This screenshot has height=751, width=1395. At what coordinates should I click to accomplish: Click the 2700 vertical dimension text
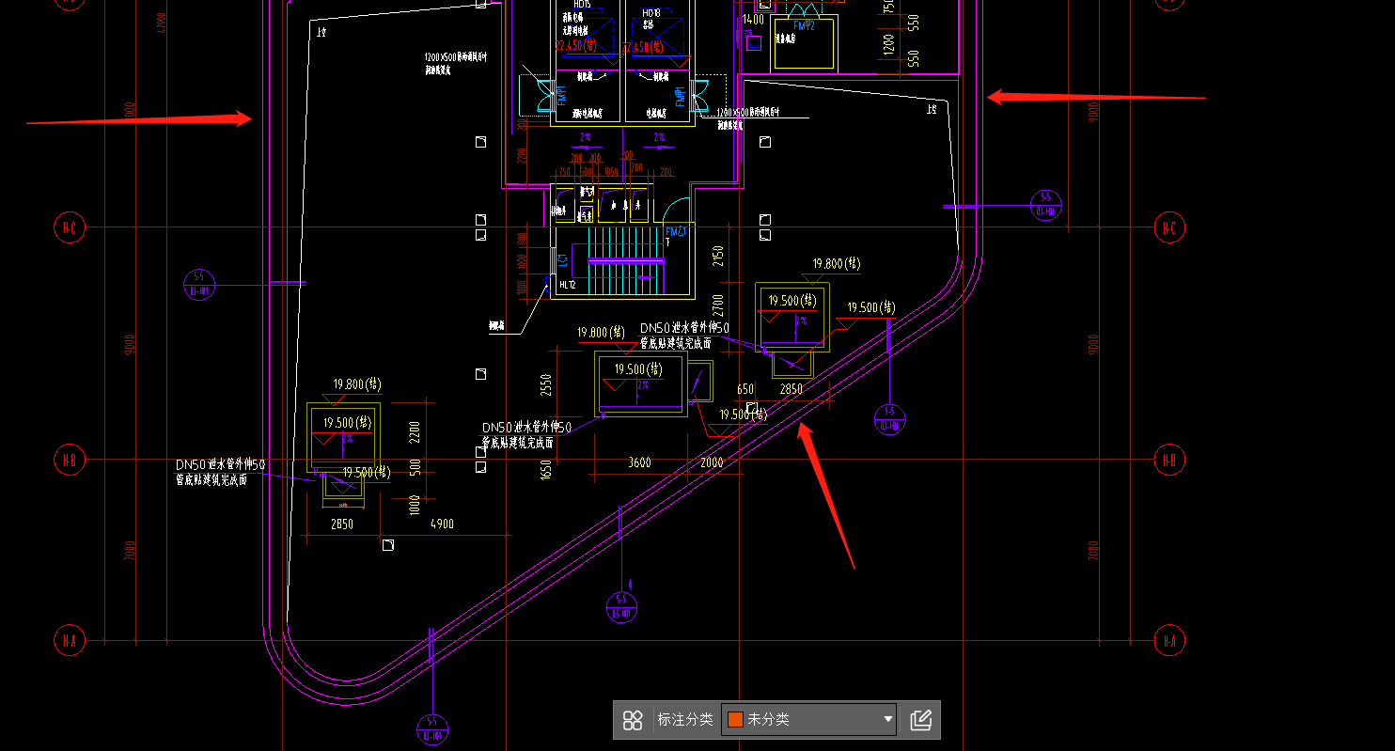pyautogui.click(x=718, y=305)
